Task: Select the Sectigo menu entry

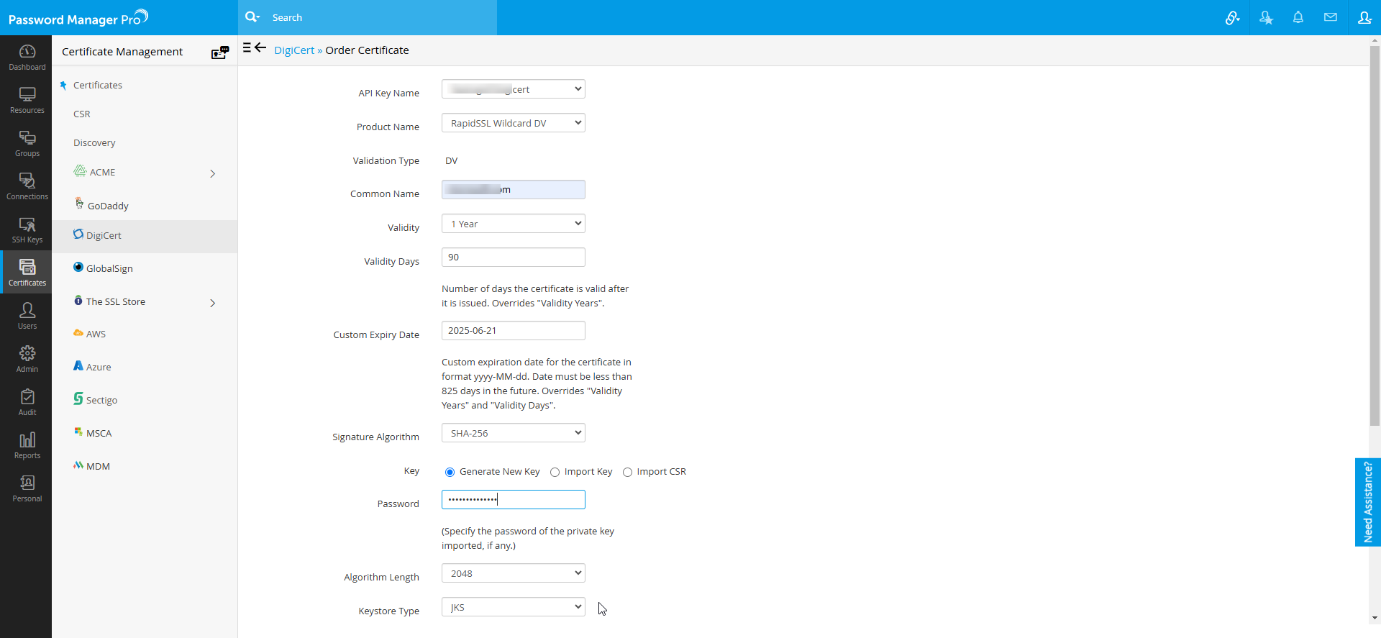Action: click(101, 400)
